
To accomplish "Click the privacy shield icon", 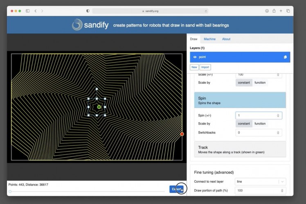I will [88, 11].
